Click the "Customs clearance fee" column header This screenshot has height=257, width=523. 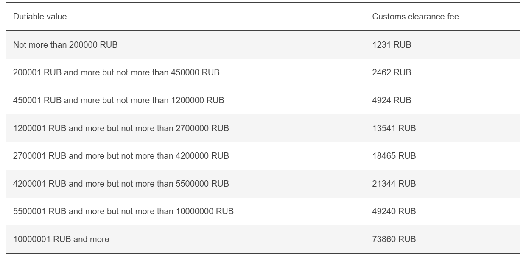(x=415, y=17)
